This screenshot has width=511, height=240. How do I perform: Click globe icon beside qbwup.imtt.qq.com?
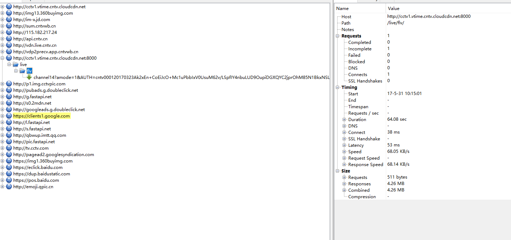tap(9, 135)
